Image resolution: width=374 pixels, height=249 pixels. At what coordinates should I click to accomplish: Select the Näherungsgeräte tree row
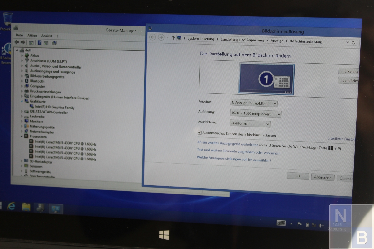pos(39,127)
